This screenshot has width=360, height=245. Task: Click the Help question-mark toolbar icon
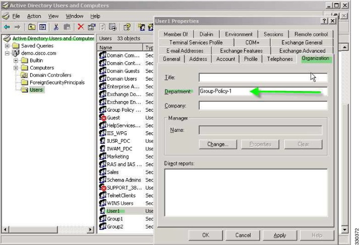click(127, 27)
